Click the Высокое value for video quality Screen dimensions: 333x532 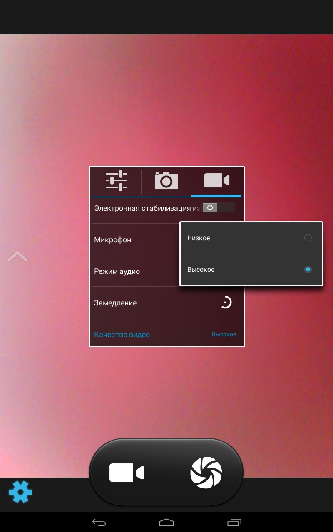point(224,335)
